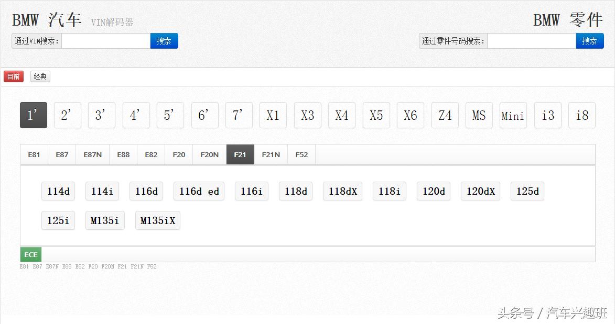This screenshot has width=615, height=324.
Task: Select the M135i model button
Action: [105, 220]
